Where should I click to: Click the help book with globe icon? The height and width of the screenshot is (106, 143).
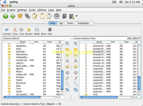point(72,16)
